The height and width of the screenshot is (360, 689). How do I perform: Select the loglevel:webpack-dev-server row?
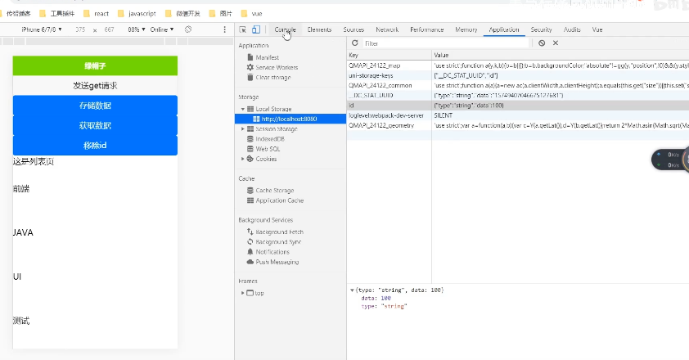tap(518, 115)
